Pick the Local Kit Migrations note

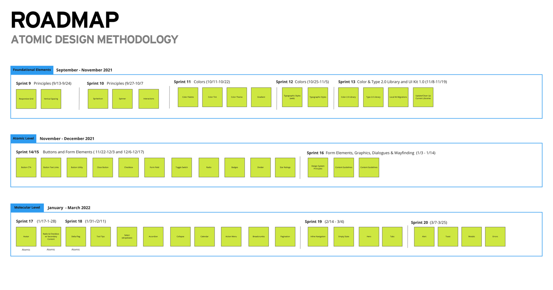(x=398, y=97)
